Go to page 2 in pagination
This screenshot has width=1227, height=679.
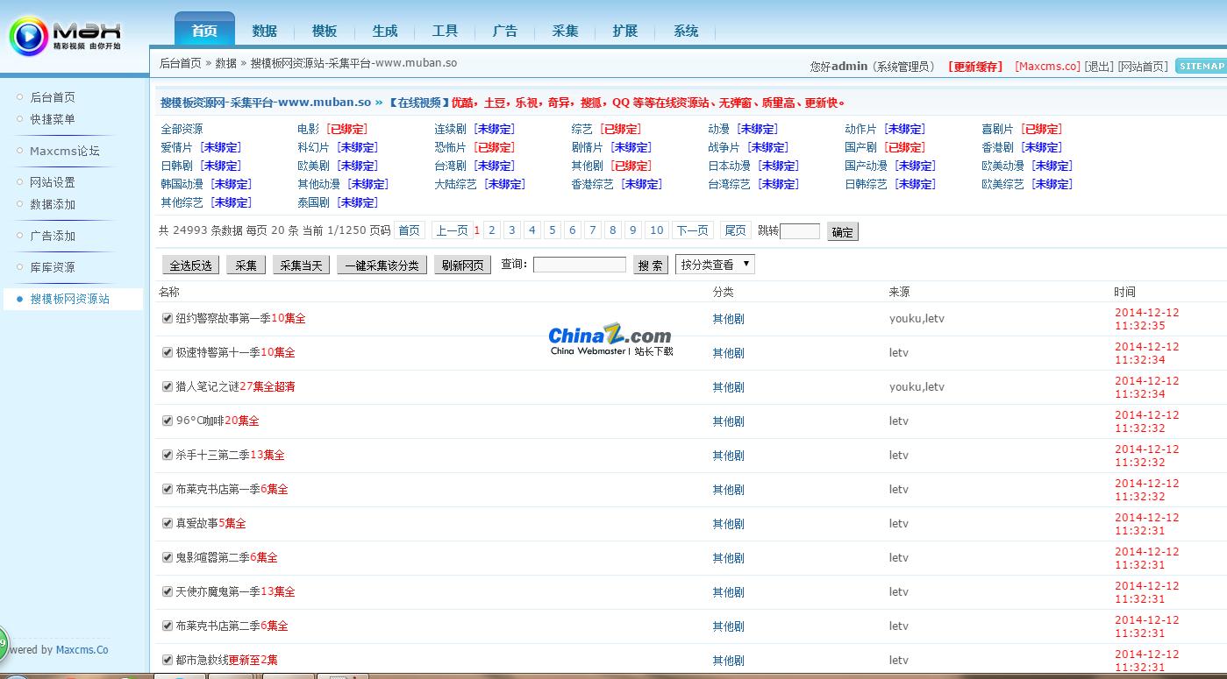point(492,230)
